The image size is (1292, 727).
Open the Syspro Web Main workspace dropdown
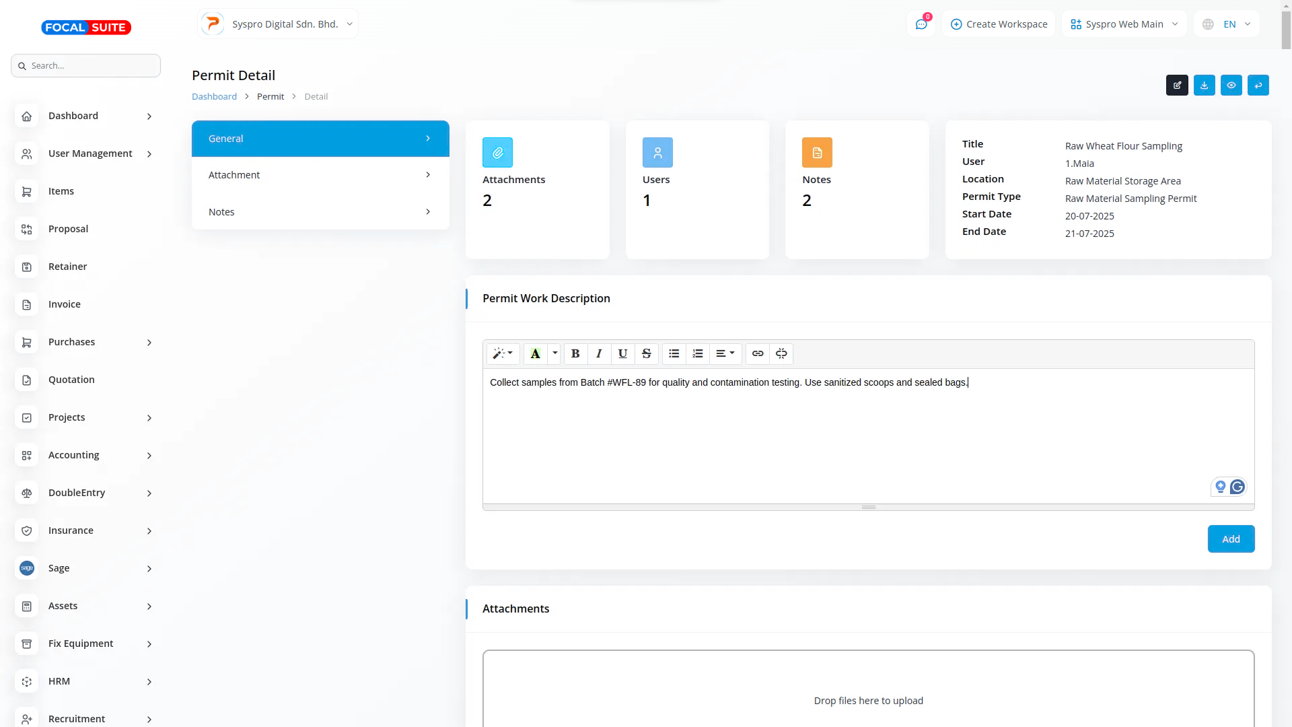pyautogui.click(x=1124, y=24)
